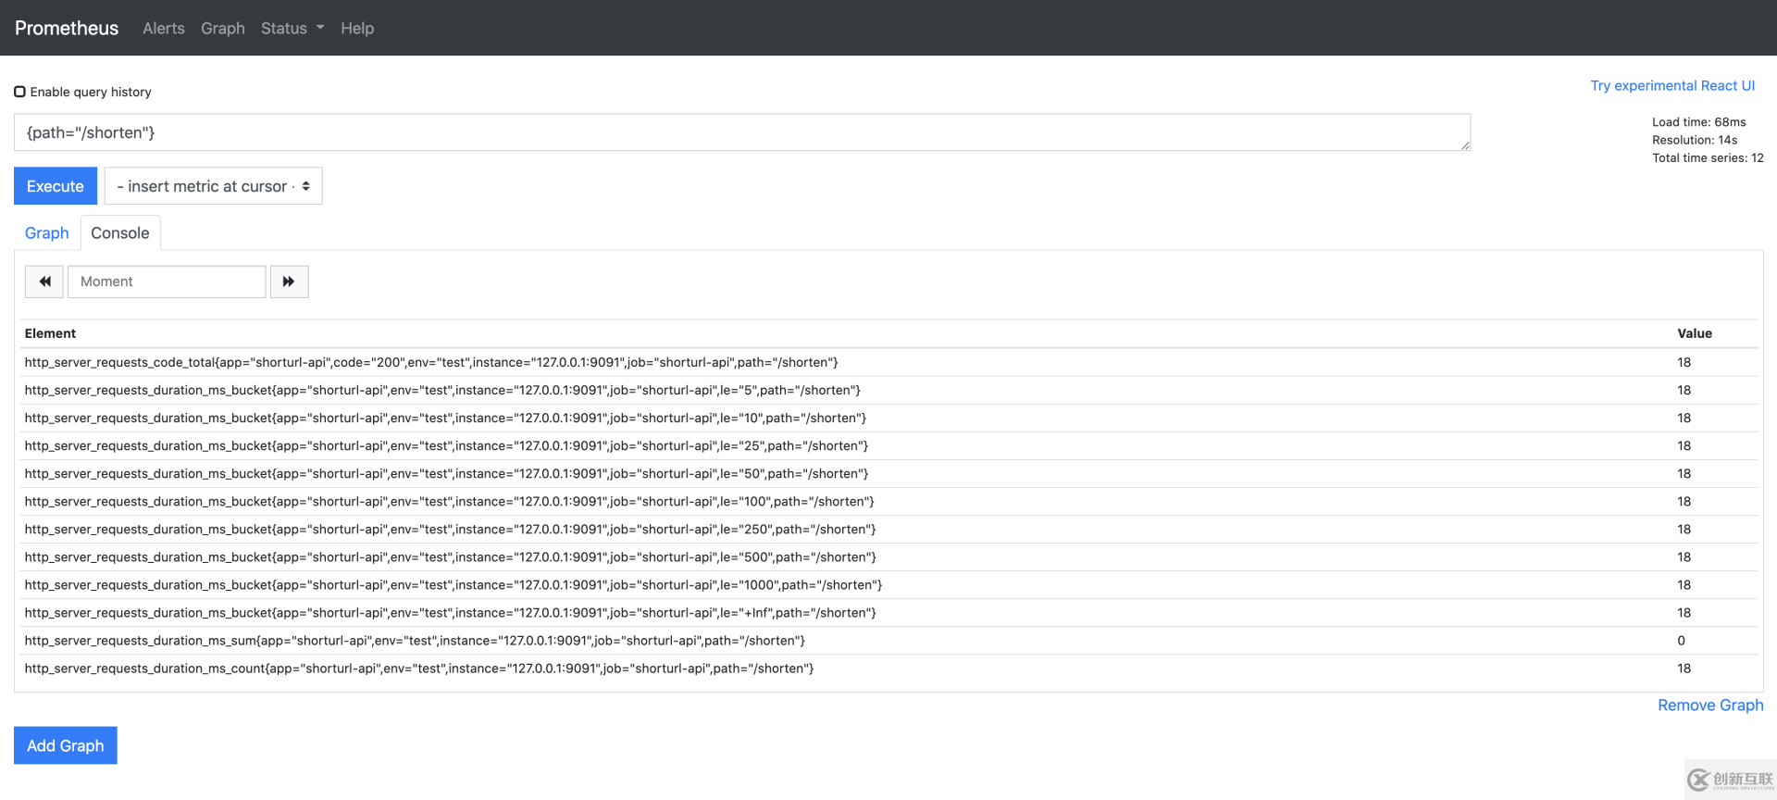This screenshot has width=1777, height=800.
Task: Click the Prometheus brand link
Action: pyautogui.click(x=67, y=29)
